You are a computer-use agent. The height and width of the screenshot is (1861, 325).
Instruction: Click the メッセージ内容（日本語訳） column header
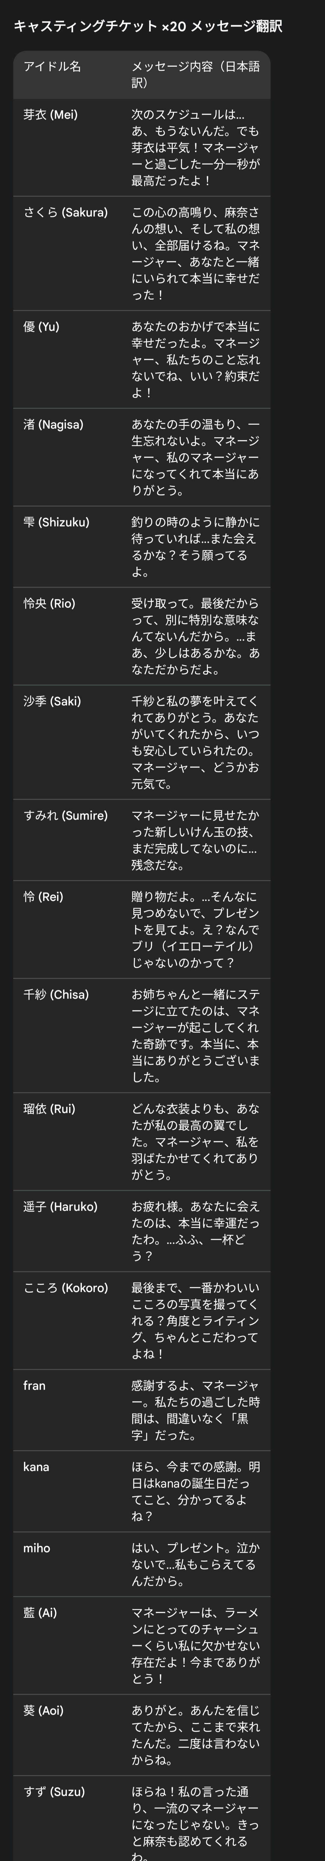point(195,74)
